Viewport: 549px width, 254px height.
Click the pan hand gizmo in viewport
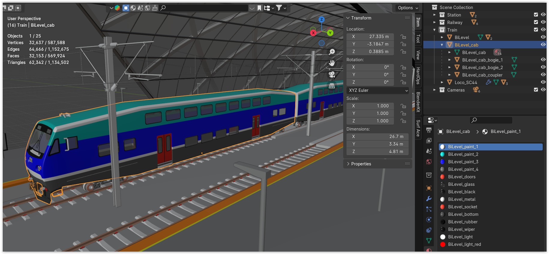pos(332,63)
